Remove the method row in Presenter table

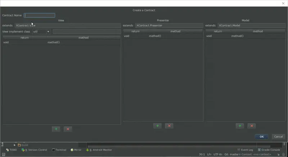169,126
